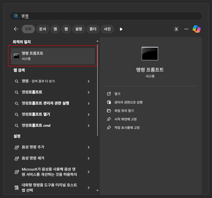Select the 문서 filter tab
This screenshot has height=198, width=212.
click(42, 29)
